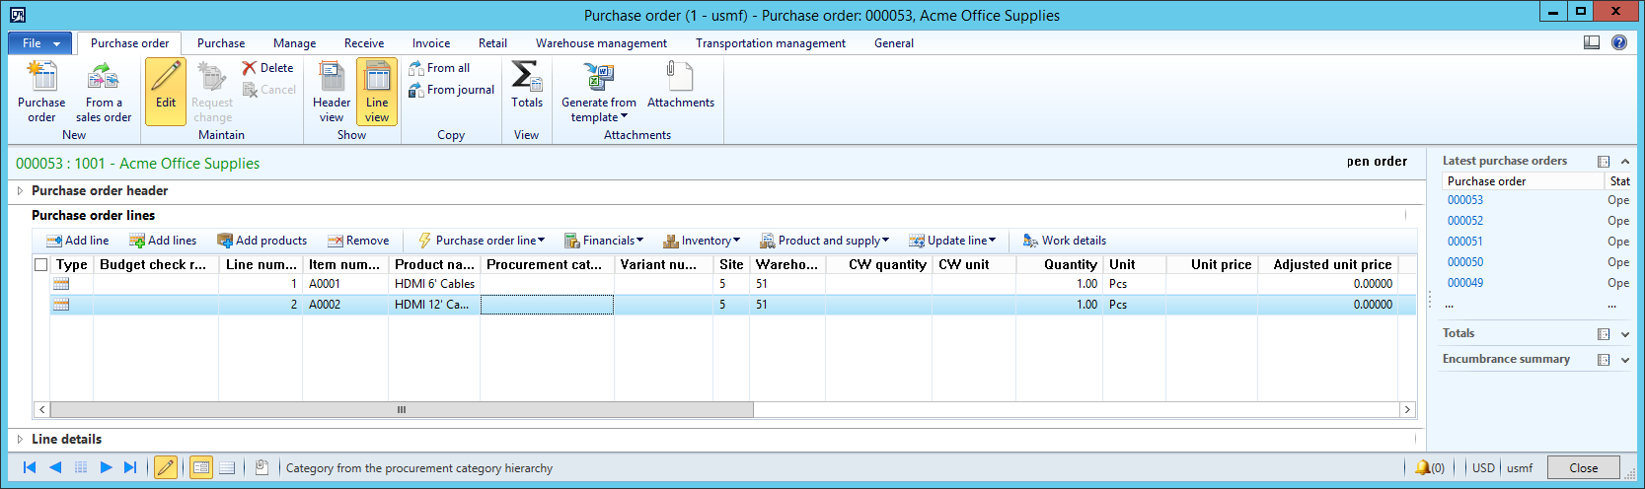The width and height of the screenshot is (1645, 489).
Task: Create a new Purchase order from ribbon
Action: pyautogui.click(x=41, y=92)
